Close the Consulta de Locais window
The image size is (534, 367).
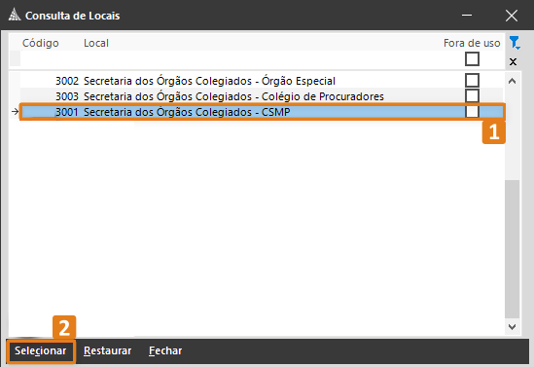[512, 16]
